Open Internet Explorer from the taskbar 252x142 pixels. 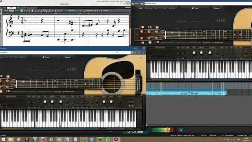coord(51,139)
